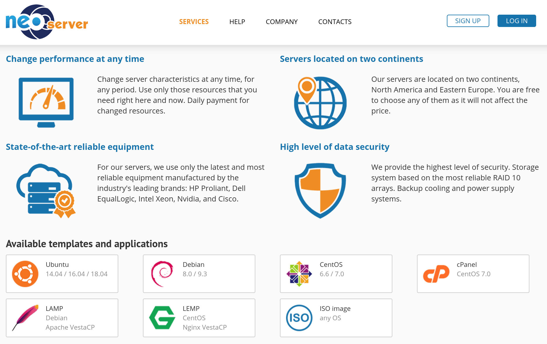
Task: Select the Debian 8.0 / 9.3 template card
Action: coord(199,274)
